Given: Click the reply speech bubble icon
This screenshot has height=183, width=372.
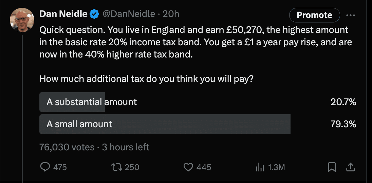Looking at the screenshot, I should point(45,167).
